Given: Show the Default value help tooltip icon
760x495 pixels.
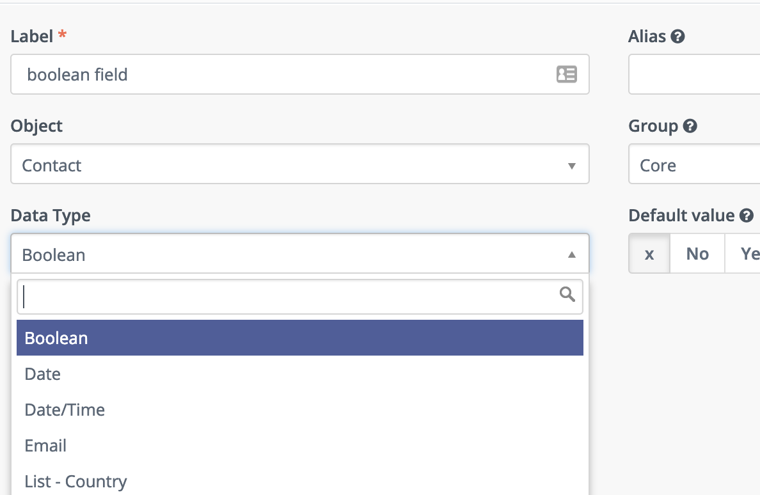Looking at the screenshot, I should pyautogui.click(x=747, y=216).
